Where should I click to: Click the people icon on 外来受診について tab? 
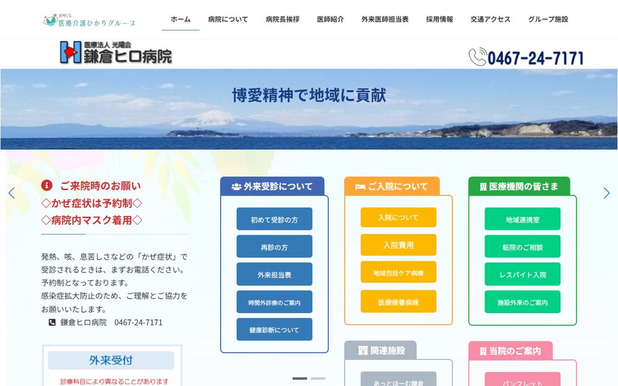237,187
